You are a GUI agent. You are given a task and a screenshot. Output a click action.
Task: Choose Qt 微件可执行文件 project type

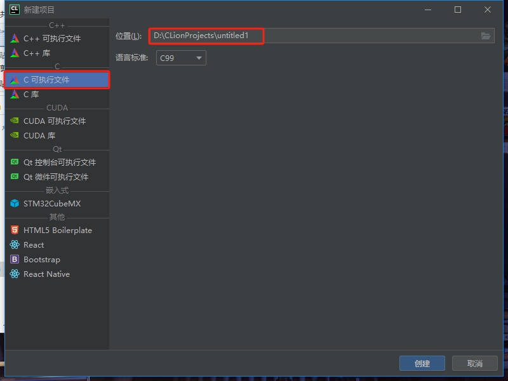click(x=55, y=177)
